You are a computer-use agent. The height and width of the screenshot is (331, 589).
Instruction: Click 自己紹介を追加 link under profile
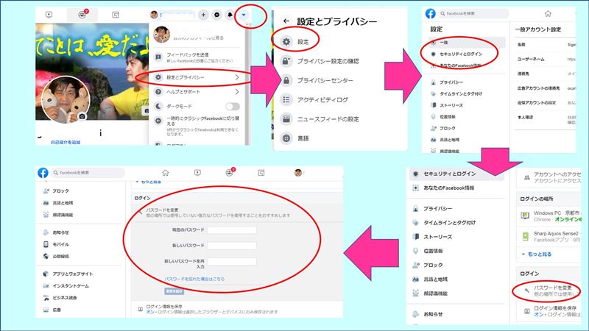[x=66, y=142]
